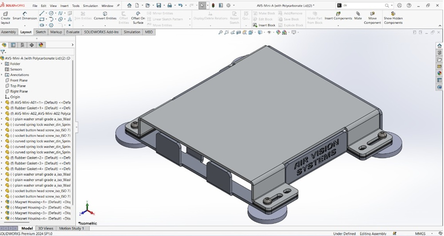Viewport: 444px width, 236px height.
Task: Pick the Line sketch tool
Action: click(x=42, y=13)
